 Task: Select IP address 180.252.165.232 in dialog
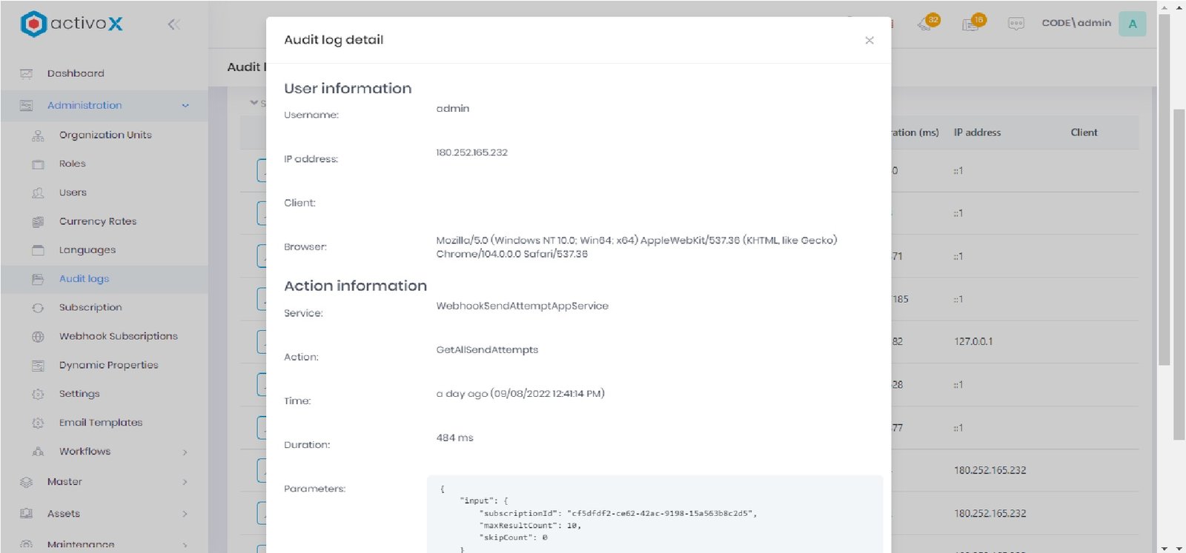471,153
